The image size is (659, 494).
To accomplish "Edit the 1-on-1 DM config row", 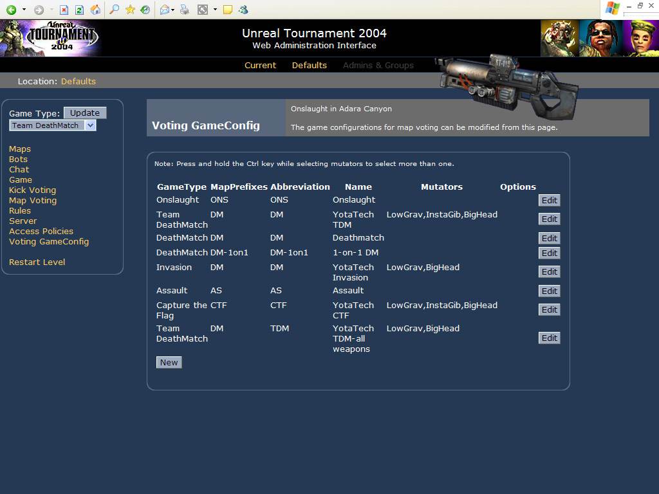I will pos(549,253).
